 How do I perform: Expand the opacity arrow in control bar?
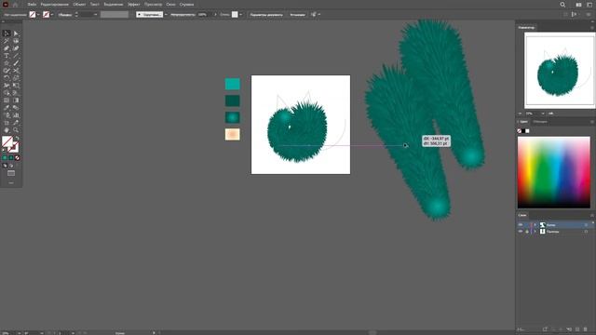(215, 15)
